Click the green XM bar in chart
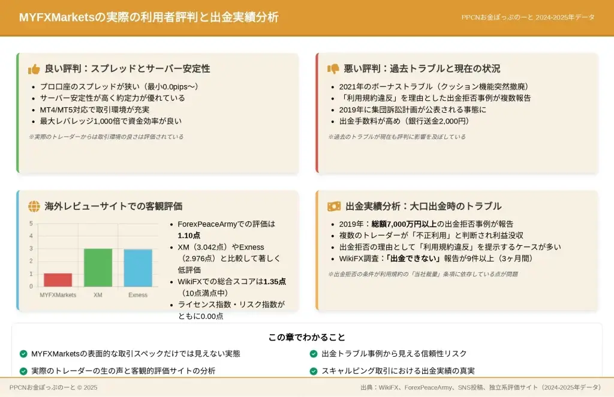The width and height of the screenshot is (614, 397). tap(98, 267)
